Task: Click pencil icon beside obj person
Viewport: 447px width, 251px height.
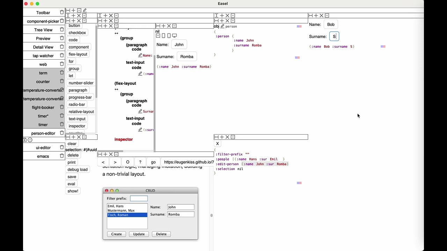Action: pyautogui.click(x=222, y=26)
